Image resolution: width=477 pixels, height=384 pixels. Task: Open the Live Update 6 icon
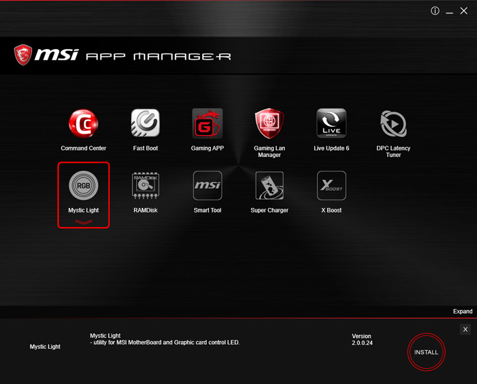point(331,123)
